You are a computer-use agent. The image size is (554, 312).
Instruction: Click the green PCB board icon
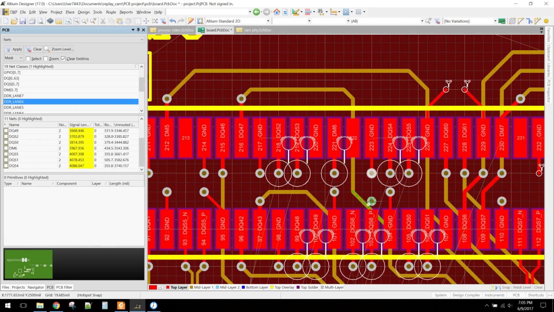[x=502, y=21]
